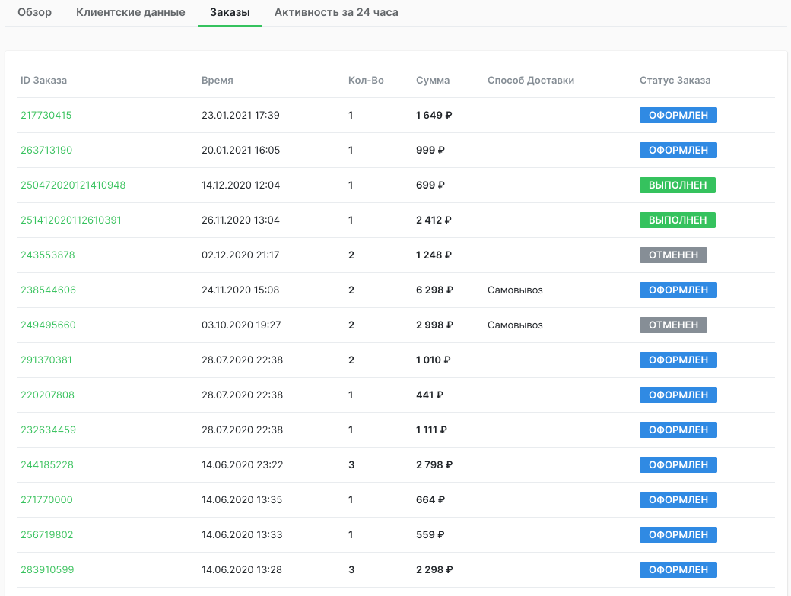The image size is (791, 596).
Task: Click ВЫПОЛНЕН status for 14.12.2020 order
Action: (677, 185)
